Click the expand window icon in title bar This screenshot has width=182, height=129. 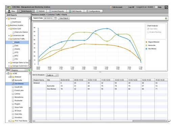tap(166, 7)
